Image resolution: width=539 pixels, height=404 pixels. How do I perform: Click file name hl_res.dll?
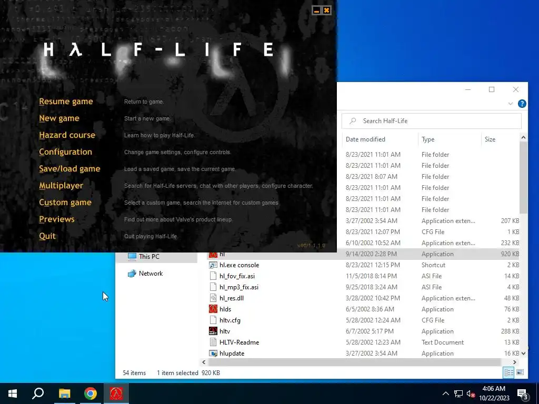(x=232, y=298)
